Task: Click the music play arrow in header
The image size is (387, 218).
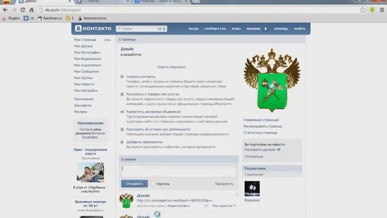Action: pos(266,28)
